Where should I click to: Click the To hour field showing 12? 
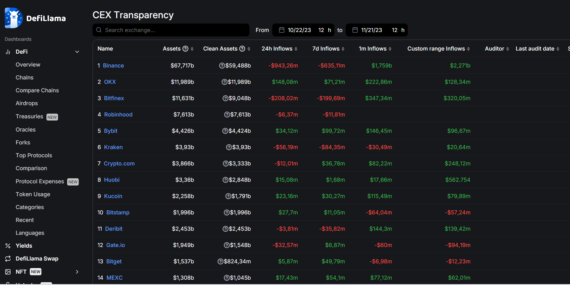[x=395, y=30]
